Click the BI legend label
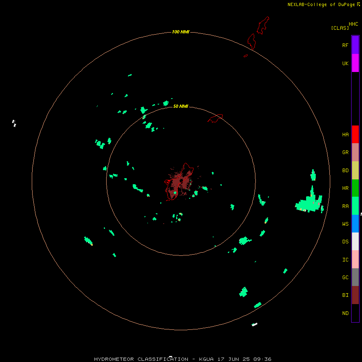 click(345, 295)
